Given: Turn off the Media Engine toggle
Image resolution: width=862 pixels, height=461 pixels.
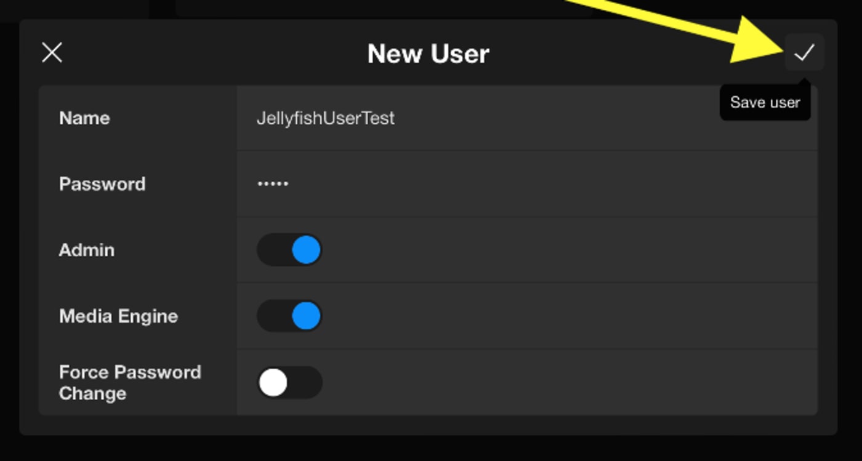Looking at the screenshot, I should (289, 316).
